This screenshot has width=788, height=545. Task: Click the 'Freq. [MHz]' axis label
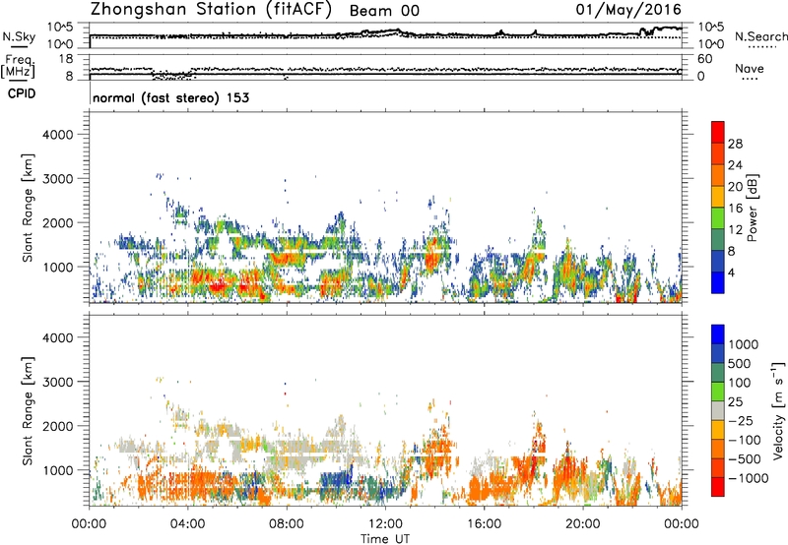(19, 66)
